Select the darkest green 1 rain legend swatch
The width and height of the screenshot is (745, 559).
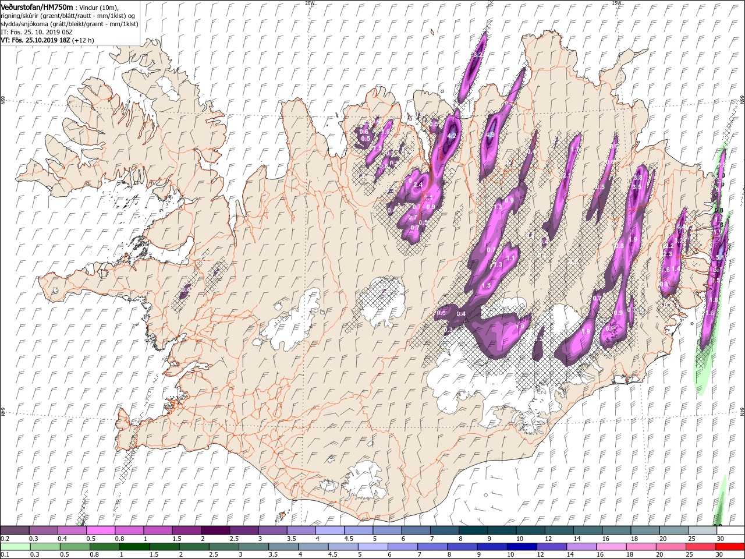pos(134,547)
